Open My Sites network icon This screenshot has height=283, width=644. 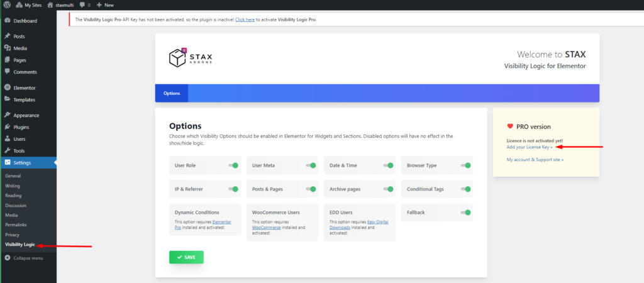tap(19, 5)
